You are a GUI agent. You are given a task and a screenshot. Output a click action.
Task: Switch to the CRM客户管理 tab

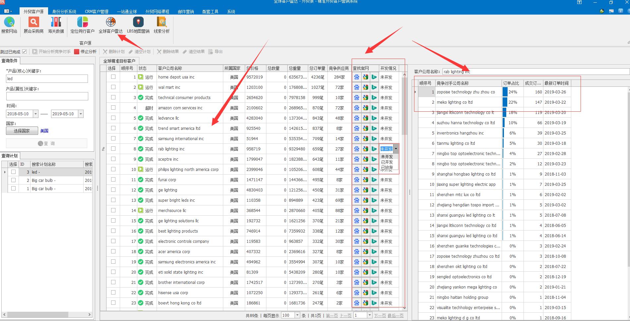tap(97, 12)
